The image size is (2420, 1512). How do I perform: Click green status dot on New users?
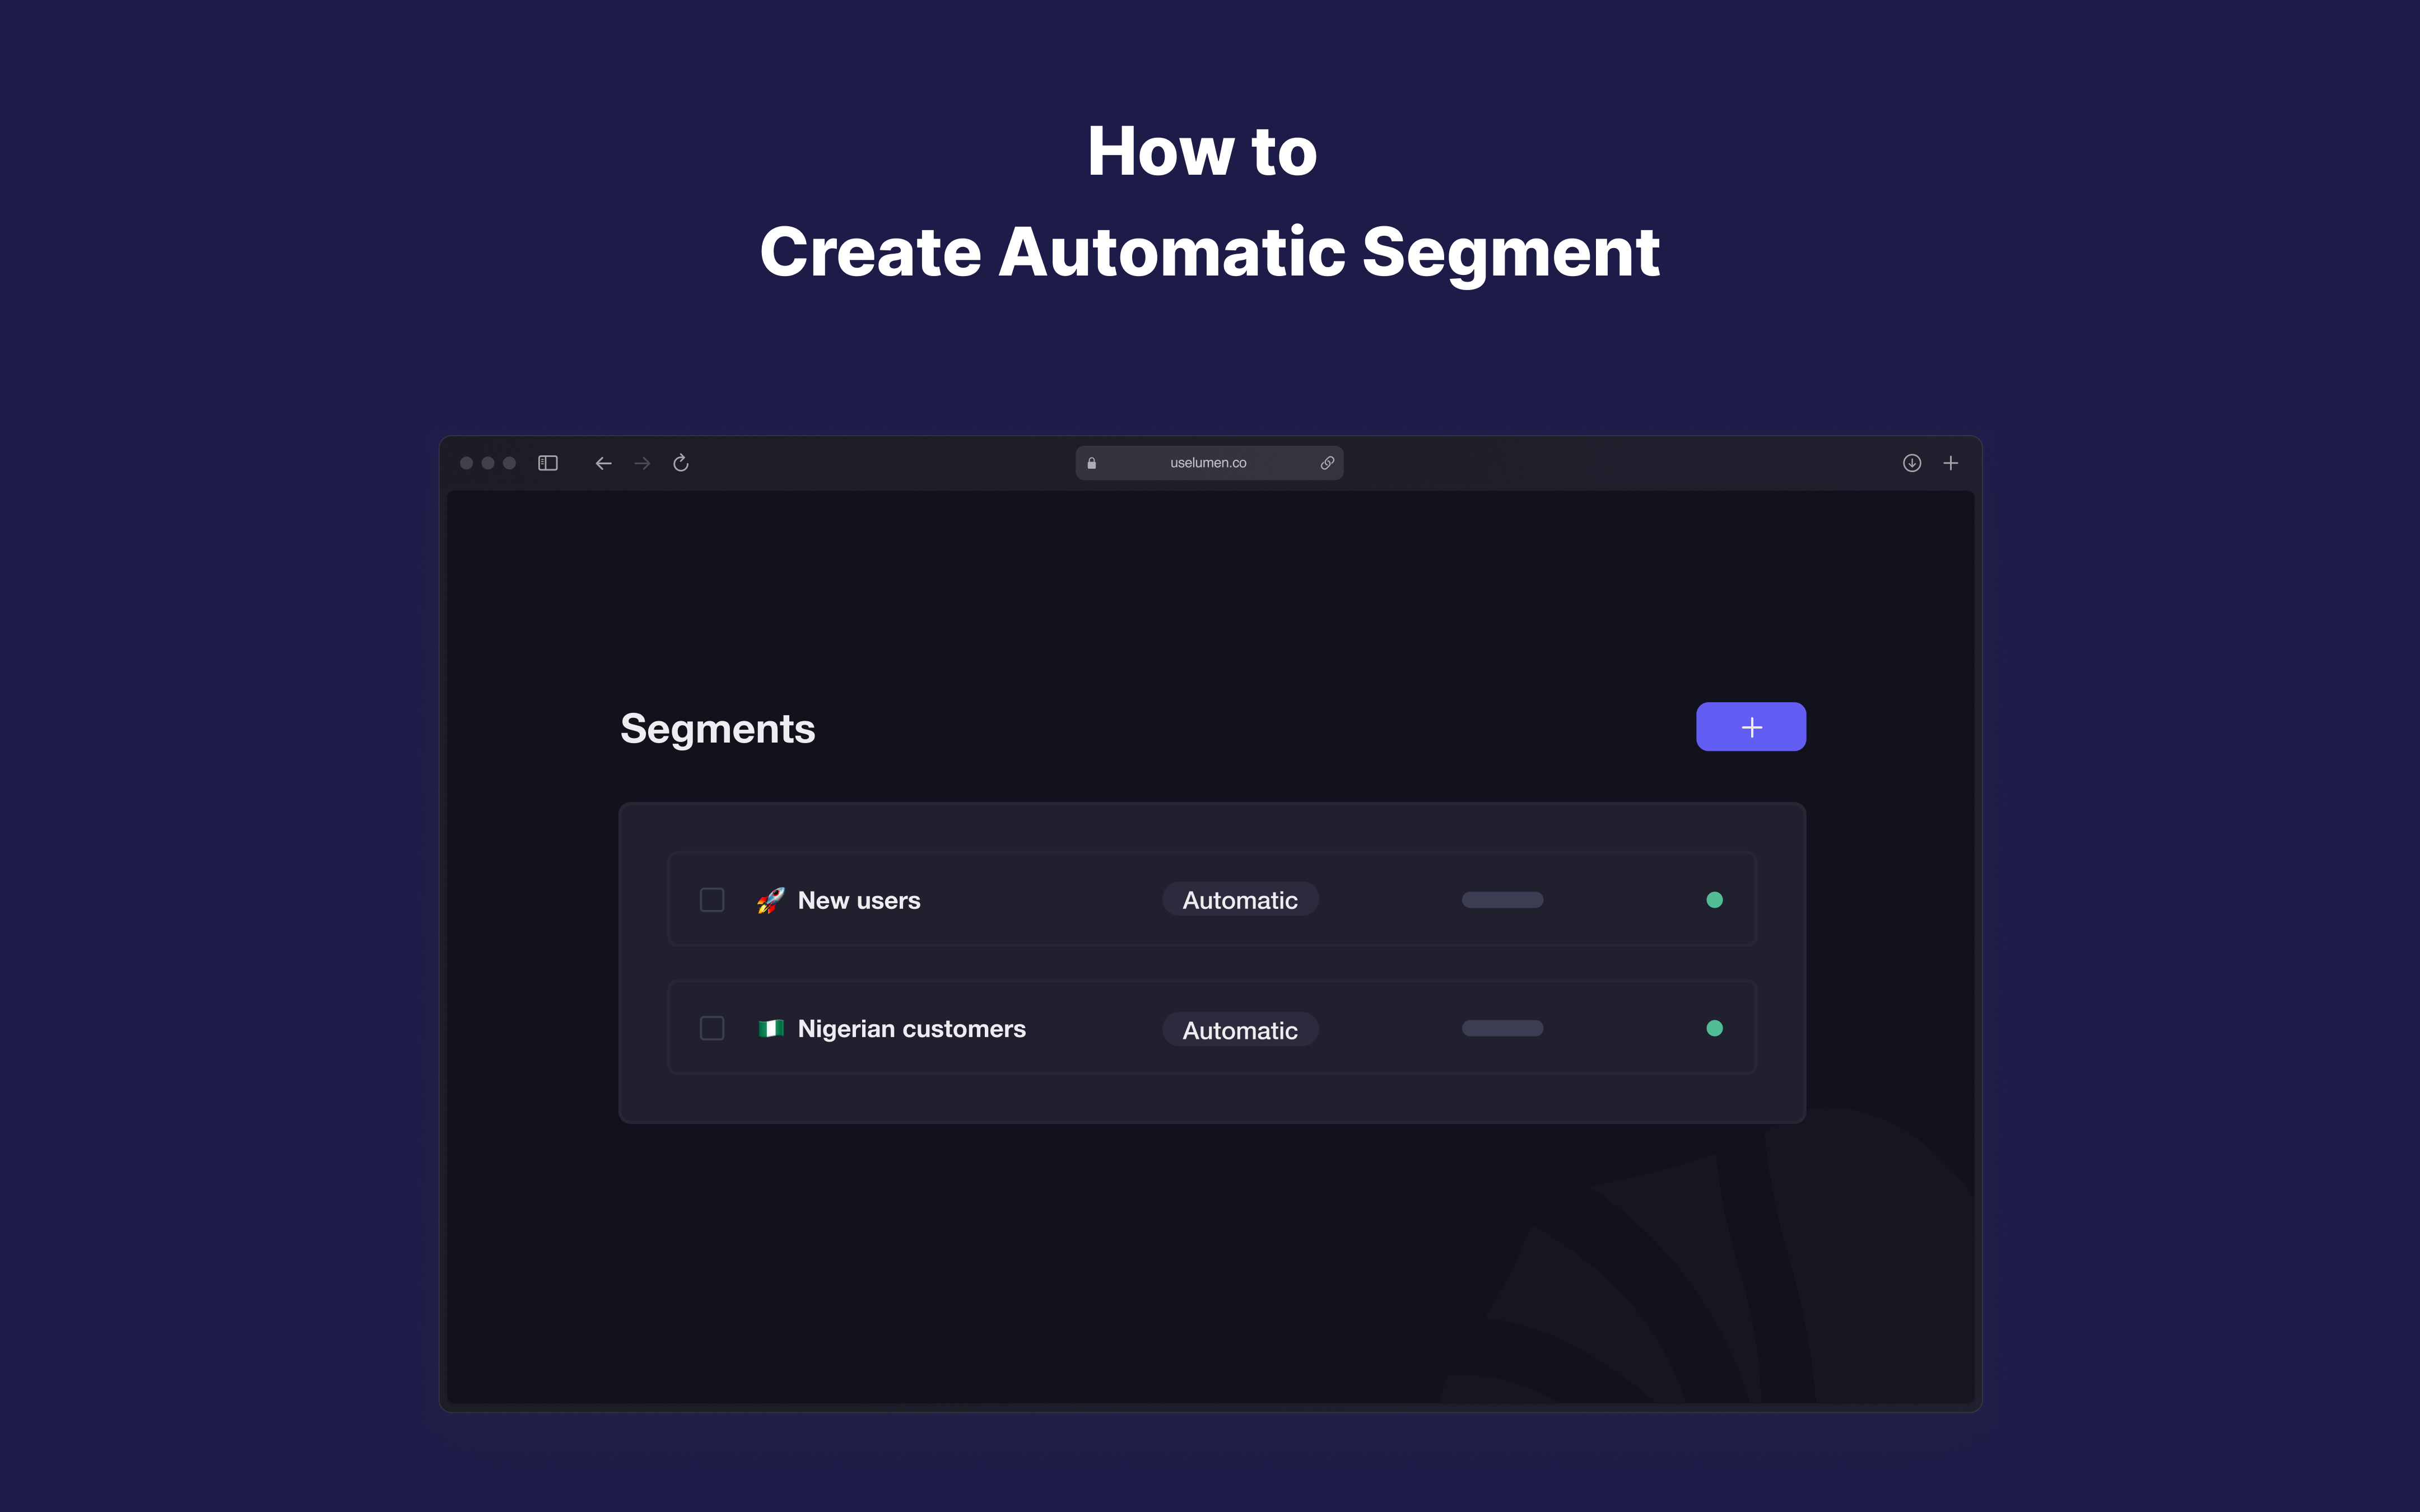(x=1714, y=900)
